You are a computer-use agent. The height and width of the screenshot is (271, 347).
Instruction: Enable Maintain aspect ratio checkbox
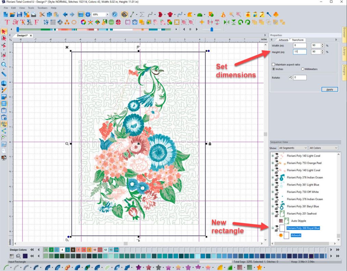[273, 64]
